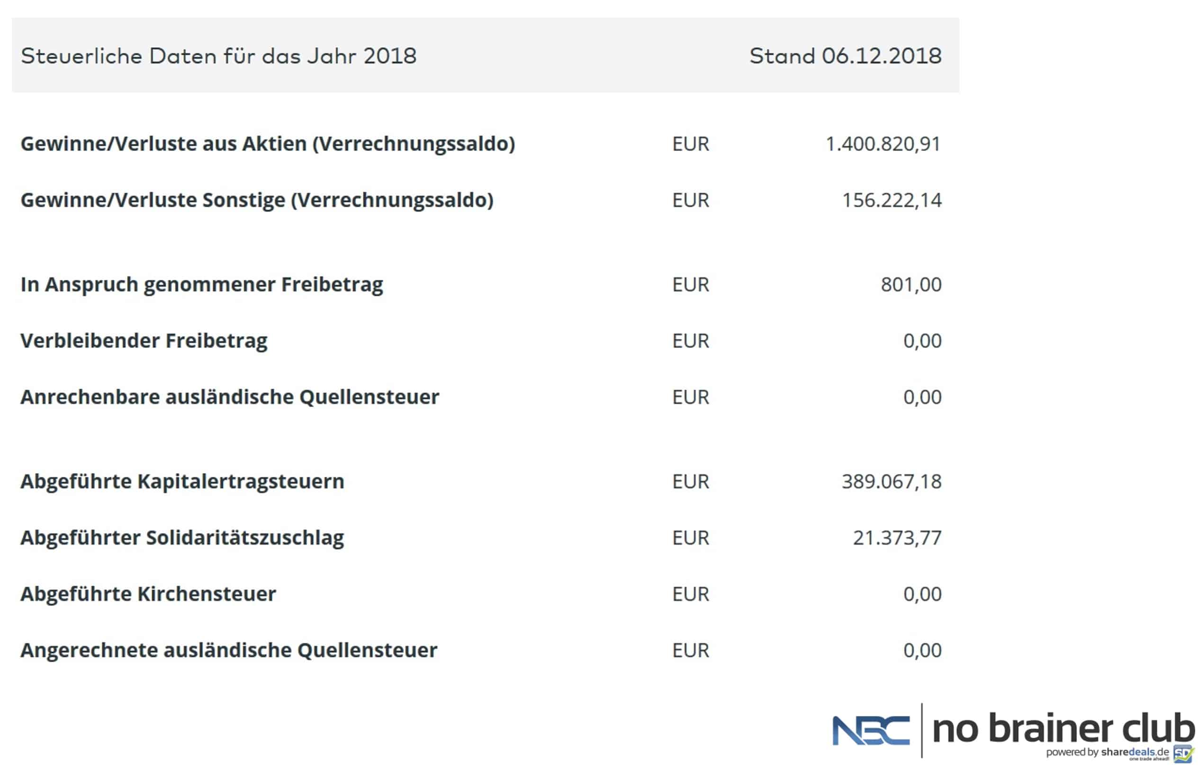Select 'In Anspruch genommener Freibetrag' label
1199x769 pixels.
point(201,284)
